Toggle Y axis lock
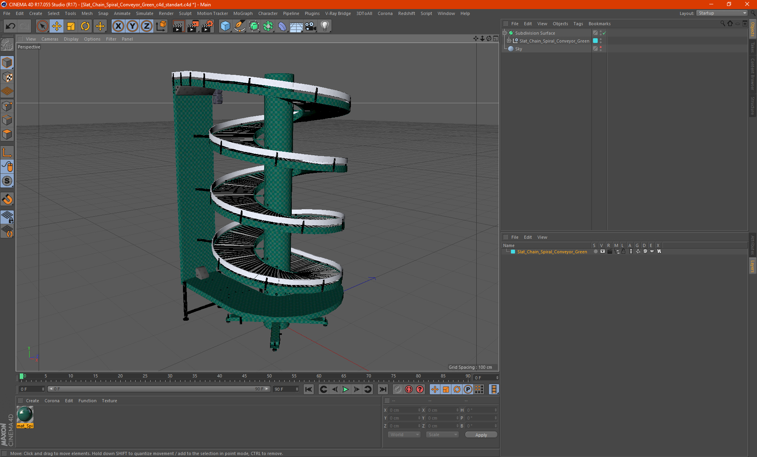 (x=132, y=26)
